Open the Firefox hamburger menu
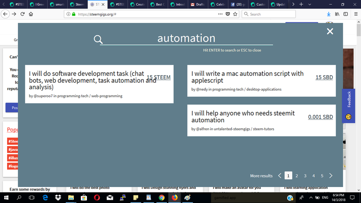This screenshot has height=203, width=361. (356, 14)
